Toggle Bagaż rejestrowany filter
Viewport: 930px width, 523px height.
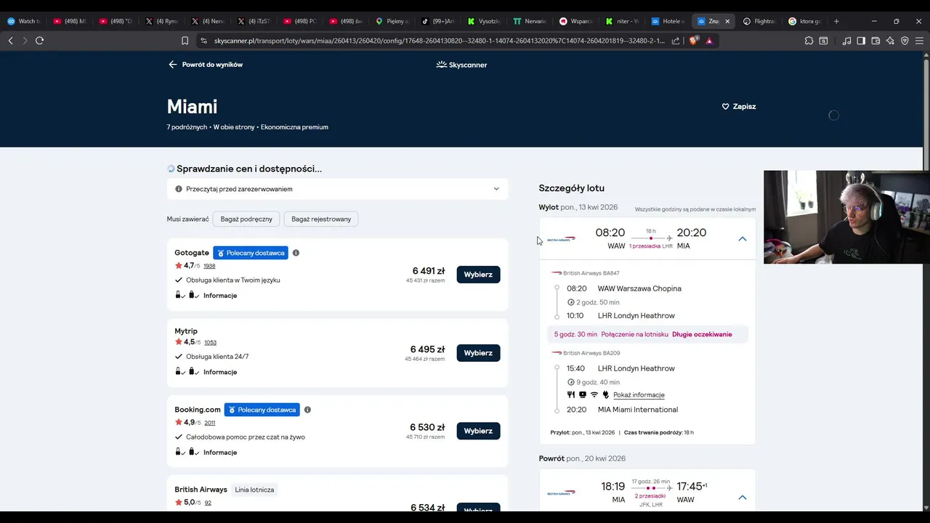[321, 219]
